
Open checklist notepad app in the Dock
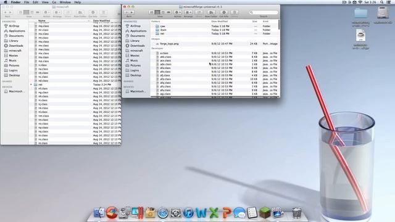pyautogui.click(x=252, y=213)
